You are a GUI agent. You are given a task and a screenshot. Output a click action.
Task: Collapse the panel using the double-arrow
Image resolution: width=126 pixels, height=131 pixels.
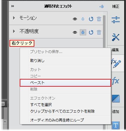(13, 6)
